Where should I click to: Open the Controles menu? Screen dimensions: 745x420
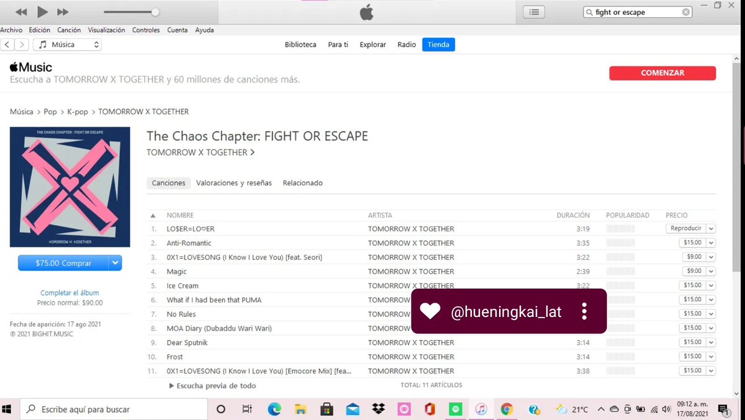146,30
